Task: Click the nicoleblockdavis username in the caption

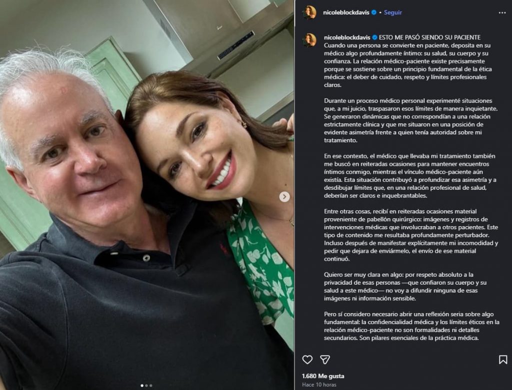Action: point(347,37)
